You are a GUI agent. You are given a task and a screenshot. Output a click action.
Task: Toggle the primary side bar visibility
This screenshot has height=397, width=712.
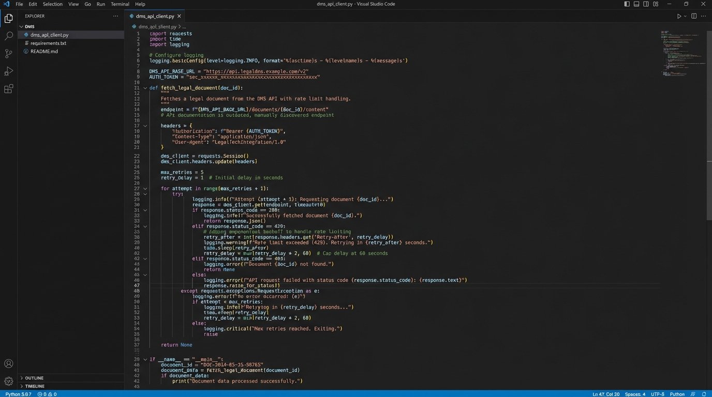click(x=627, y=4)
